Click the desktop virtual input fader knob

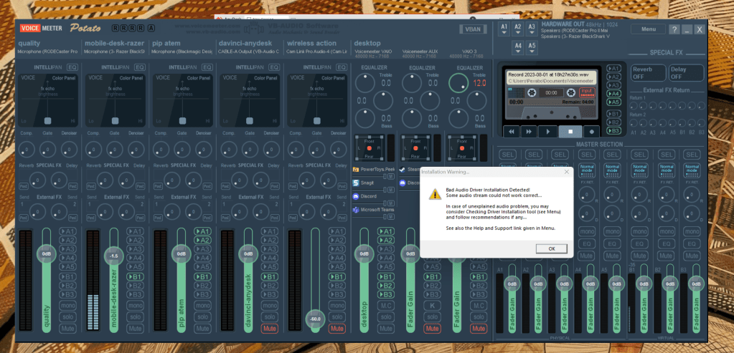pos(364,253)
